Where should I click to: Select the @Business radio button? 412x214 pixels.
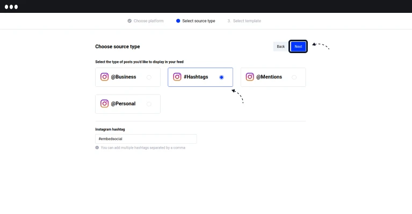pos(149,77)
